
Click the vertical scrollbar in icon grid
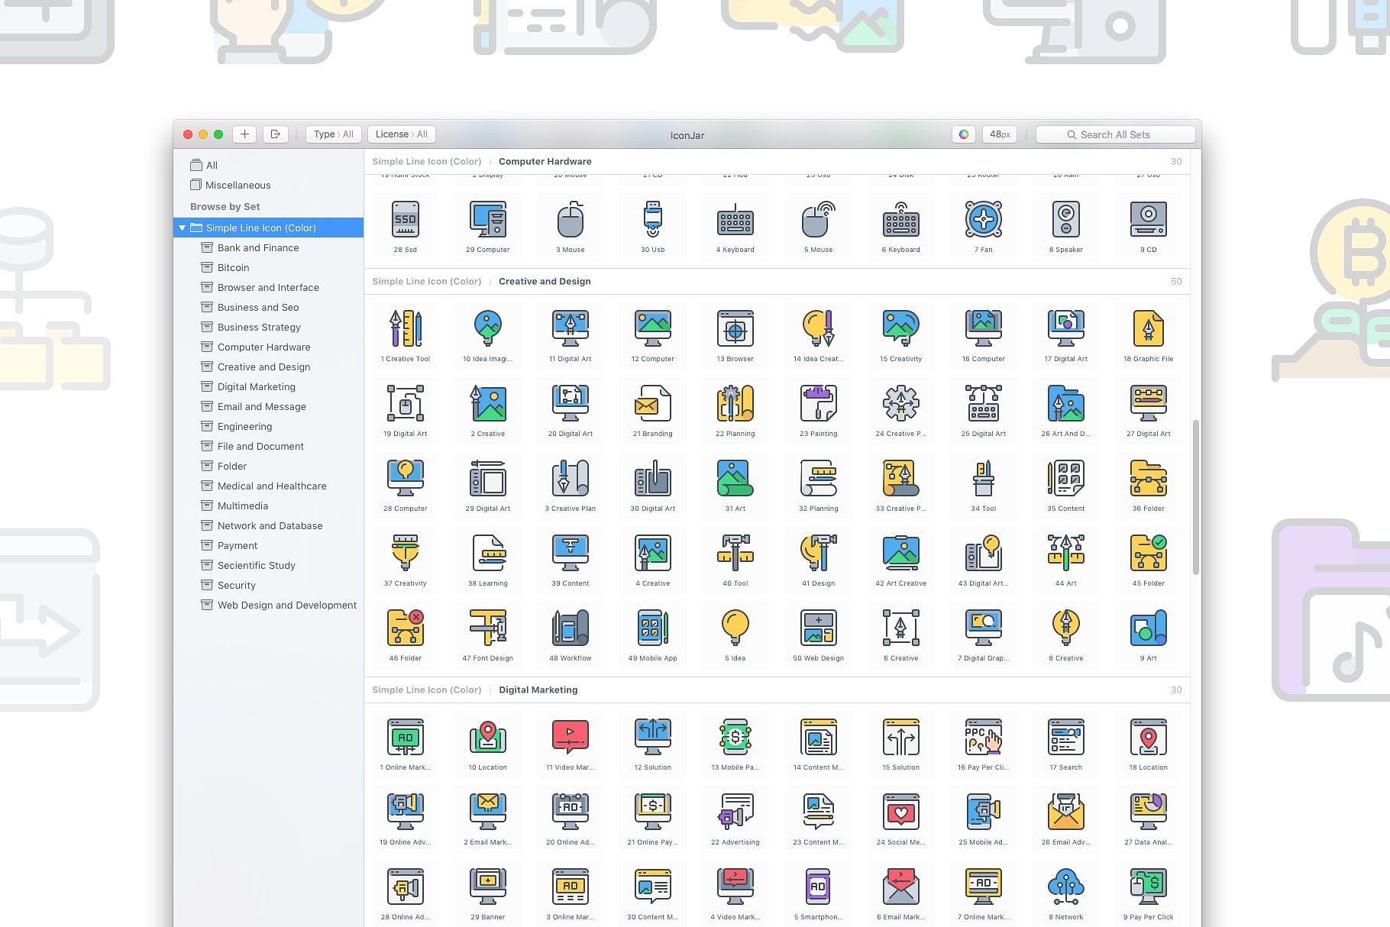click(x=1195, y=496)
